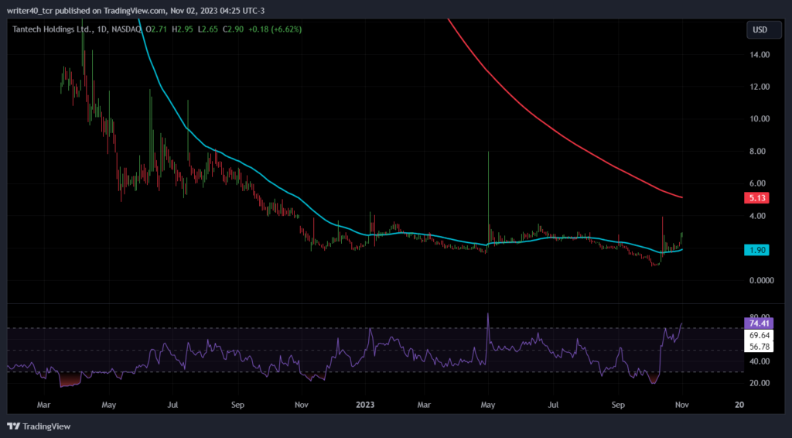Click the 0.0000 price axis label
This screenshot has height=438, width=792.
tap(761, 280)
